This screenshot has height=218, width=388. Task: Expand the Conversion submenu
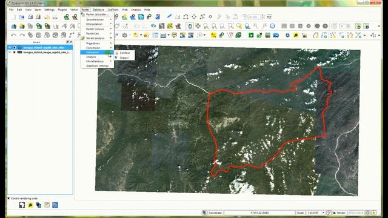click(97, 48)
